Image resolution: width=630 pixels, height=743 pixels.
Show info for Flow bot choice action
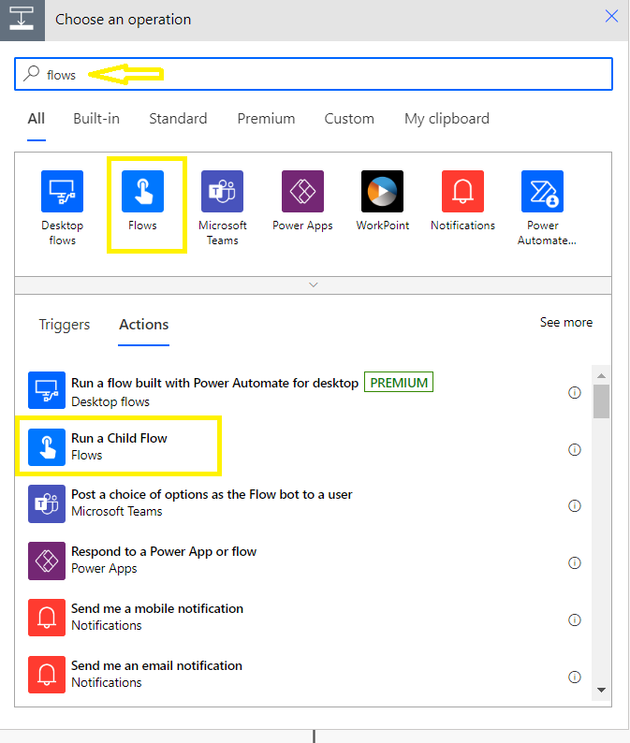click(x=575, y=505)
